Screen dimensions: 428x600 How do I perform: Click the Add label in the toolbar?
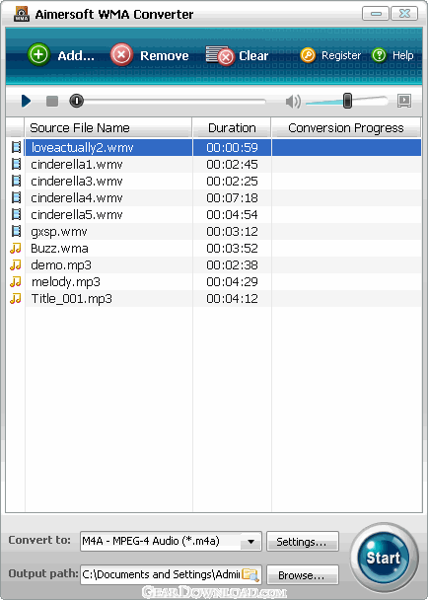coord(76,56)
